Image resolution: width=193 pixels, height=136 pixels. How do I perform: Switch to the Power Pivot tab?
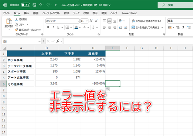pyautogui.click(x=129, y=13)
